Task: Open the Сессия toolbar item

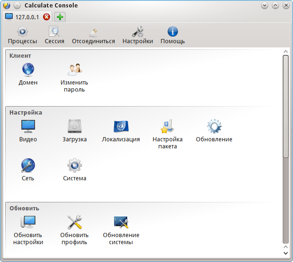Action: [x=54, y=35]
